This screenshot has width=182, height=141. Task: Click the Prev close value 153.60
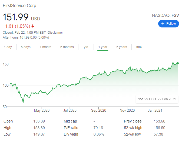[x=160, y=121]
